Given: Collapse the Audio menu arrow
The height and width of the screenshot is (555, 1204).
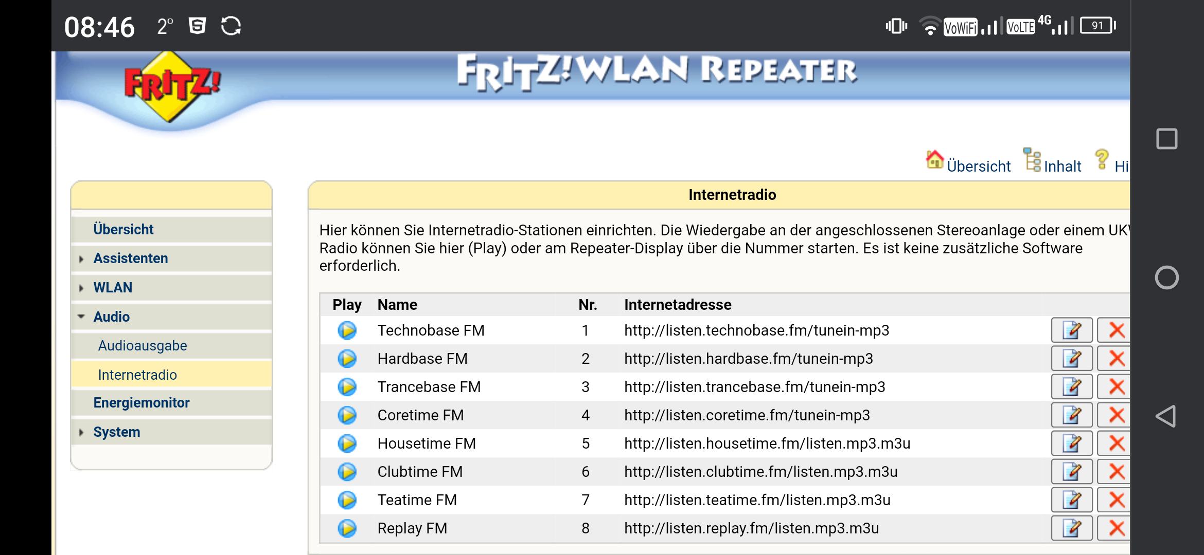Looking at the screenshot, I should [x=81, y=317].
